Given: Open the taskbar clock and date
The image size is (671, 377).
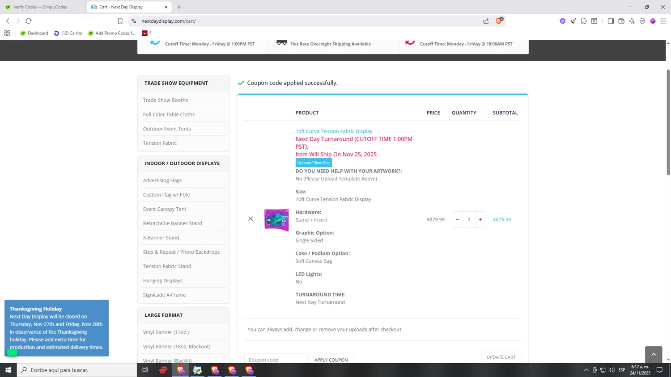Looking at the screenshot, I should click(x=640, y=370).
